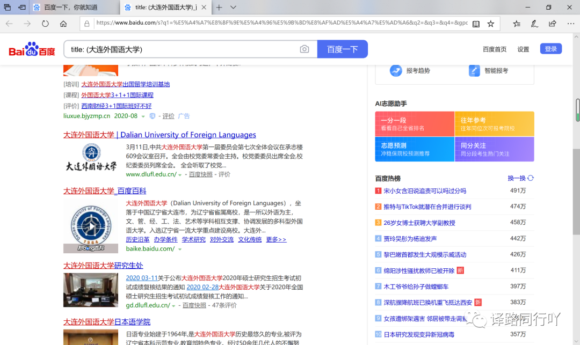The image size is (580, 345).
Task: Open hot item 日本研究发现变异新冠病毒
Action: tap(419, 335)
